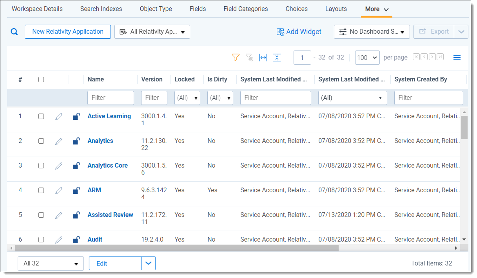The height and width of the screenshot is (278, 477).
Task: Click the orange filter funnel icon
Action: pos(235,58)
